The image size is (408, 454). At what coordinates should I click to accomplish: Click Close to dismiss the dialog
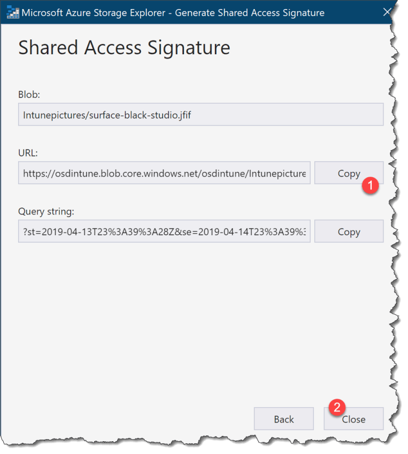coord(353,419)
